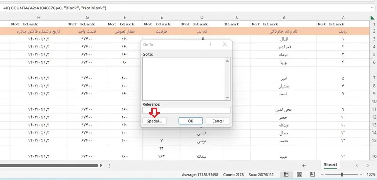Expand the formula bar
Screen dimensions: 377x180
(372, 8)
